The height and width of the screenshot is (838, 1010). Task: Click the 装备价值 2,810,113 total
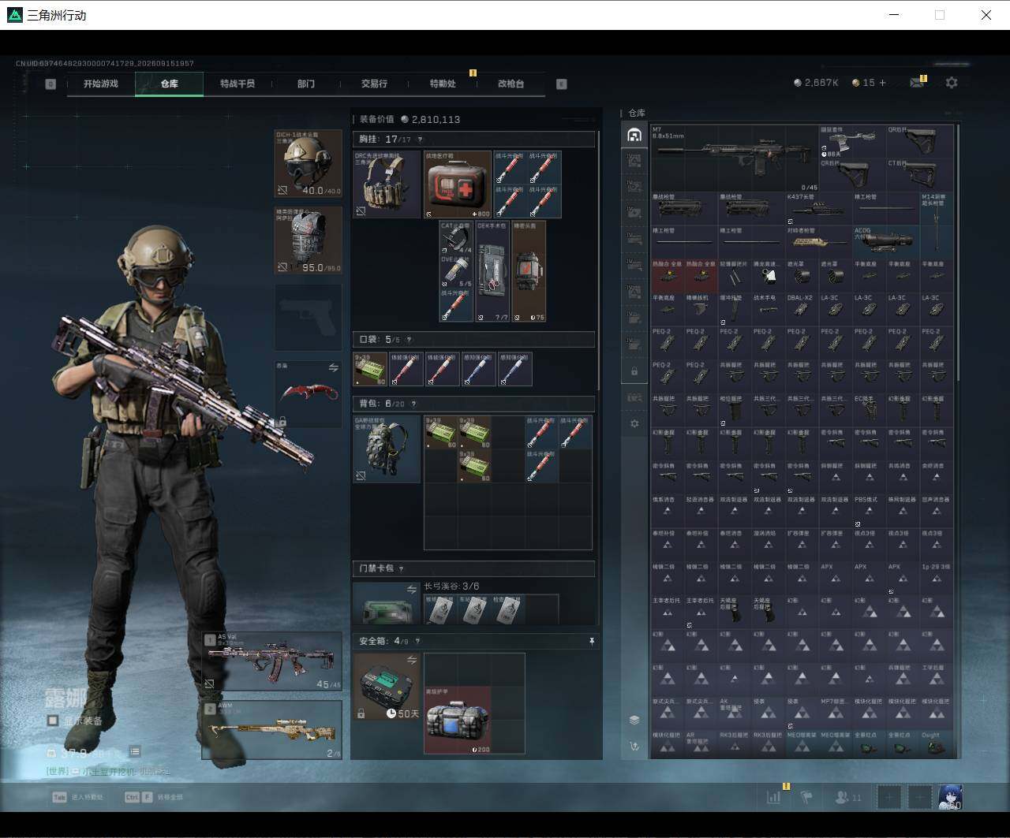pyautogui.click(x=410, y=119)
